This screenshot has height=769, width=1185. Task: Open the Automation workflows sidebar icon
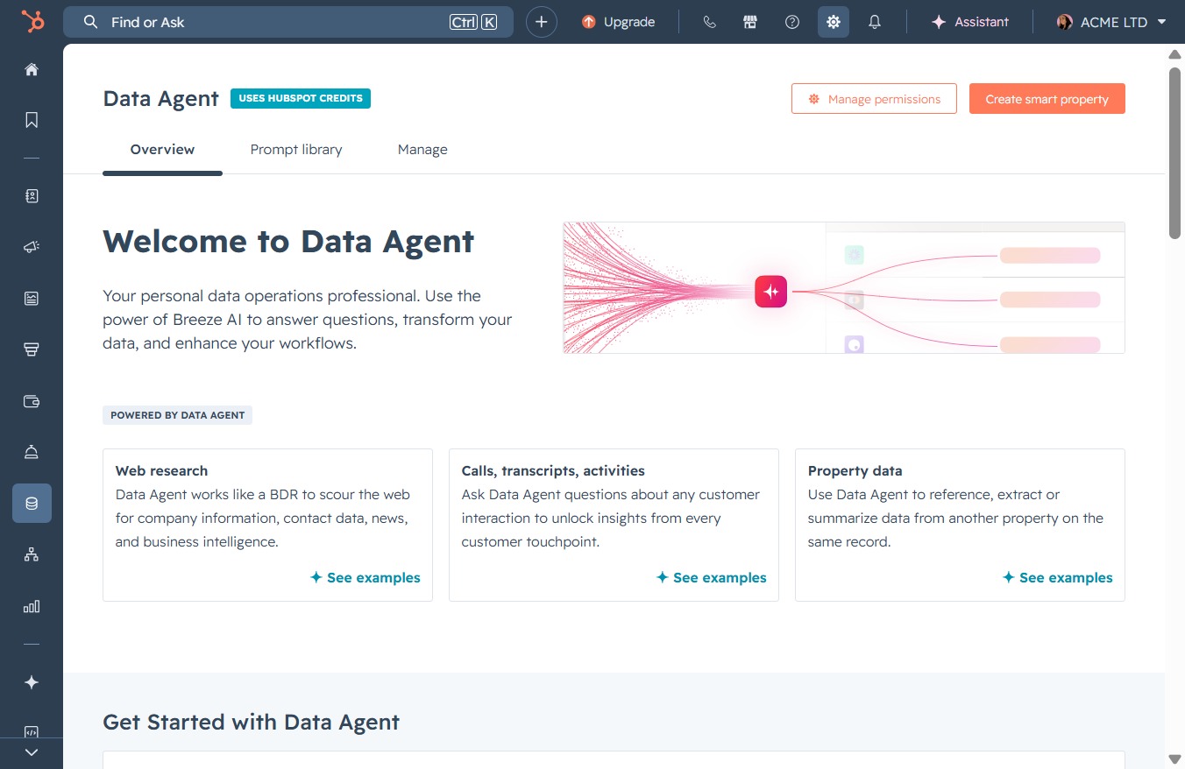[32, 554]
